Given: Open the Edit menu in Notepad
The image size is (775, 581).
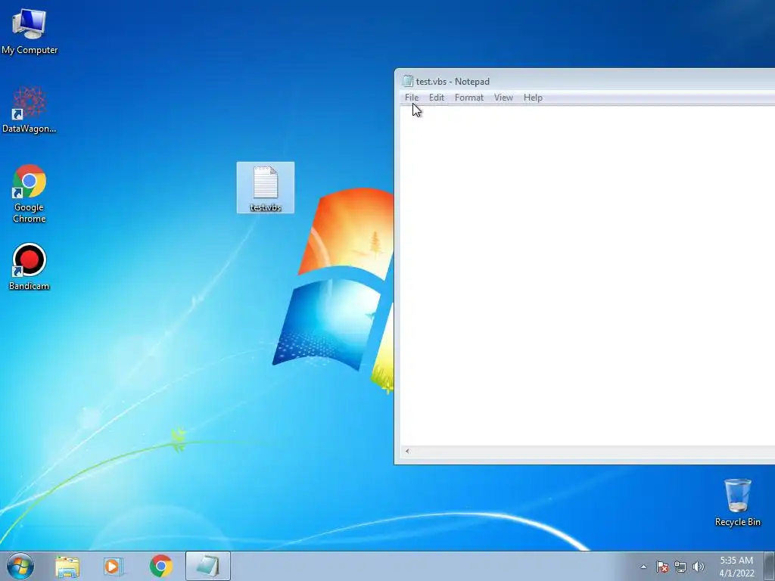Looking at the screenshot, I should (437, 98).
